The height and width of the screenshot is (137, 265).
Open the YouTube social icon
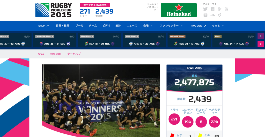[226, 9]
